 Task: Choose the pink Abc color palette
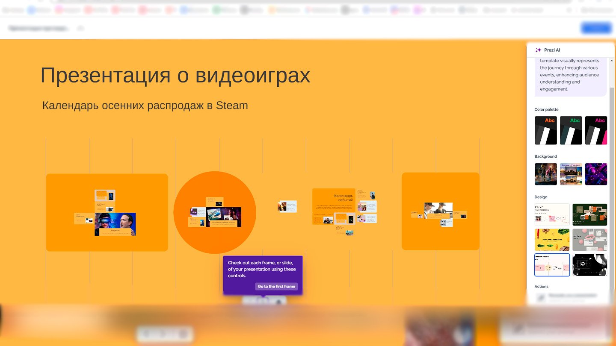(x=596, y=130)
